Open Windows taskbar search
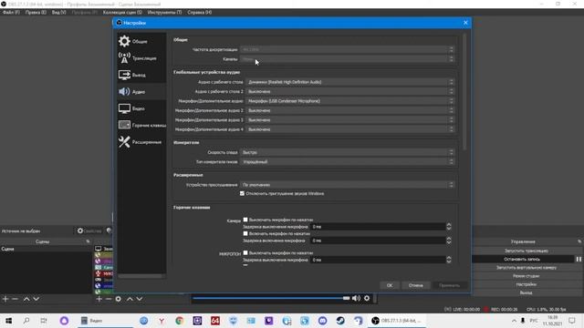The height and width of the screenshot is (328, 584). point(26,320)
